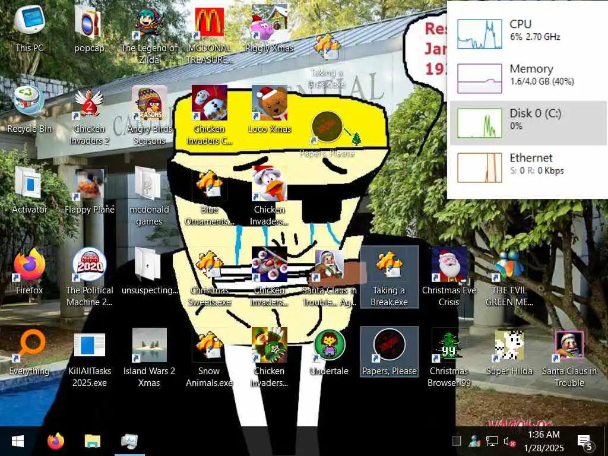Launch the Flappy Plane shortcut

89,191
